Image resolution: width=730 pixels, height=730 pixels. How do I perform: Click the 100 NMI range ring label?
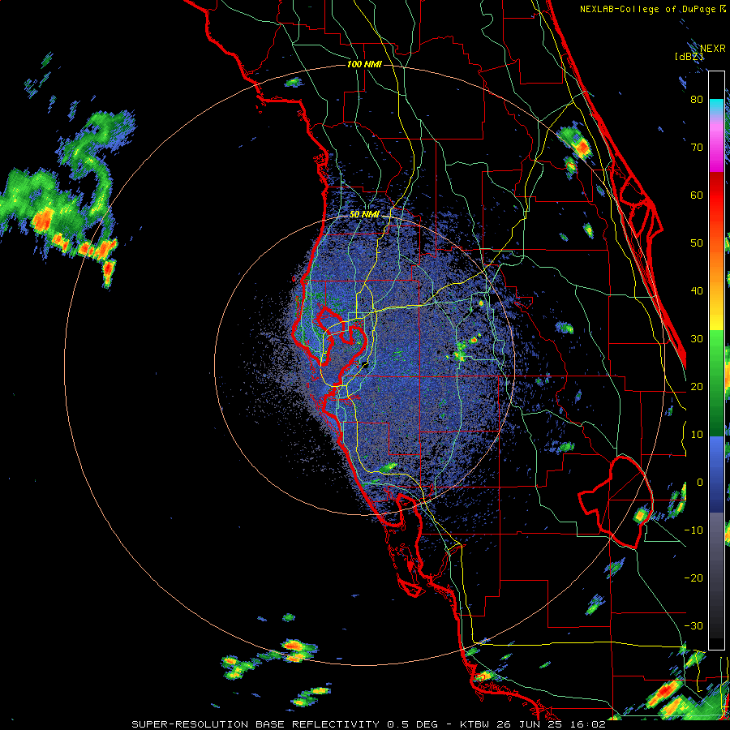(364, 64)
